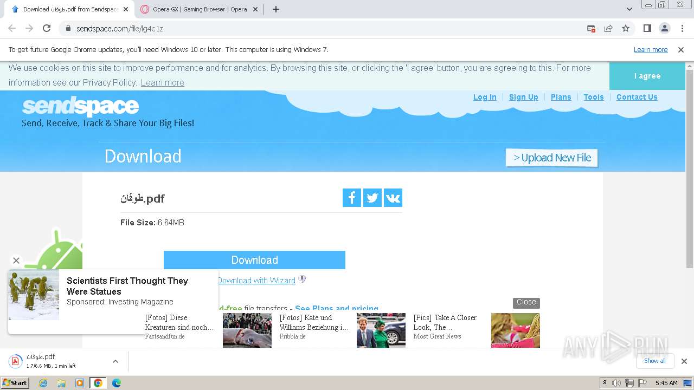Click Upload New File button
This screenshot has height=390, width=694.
(552, 158)
